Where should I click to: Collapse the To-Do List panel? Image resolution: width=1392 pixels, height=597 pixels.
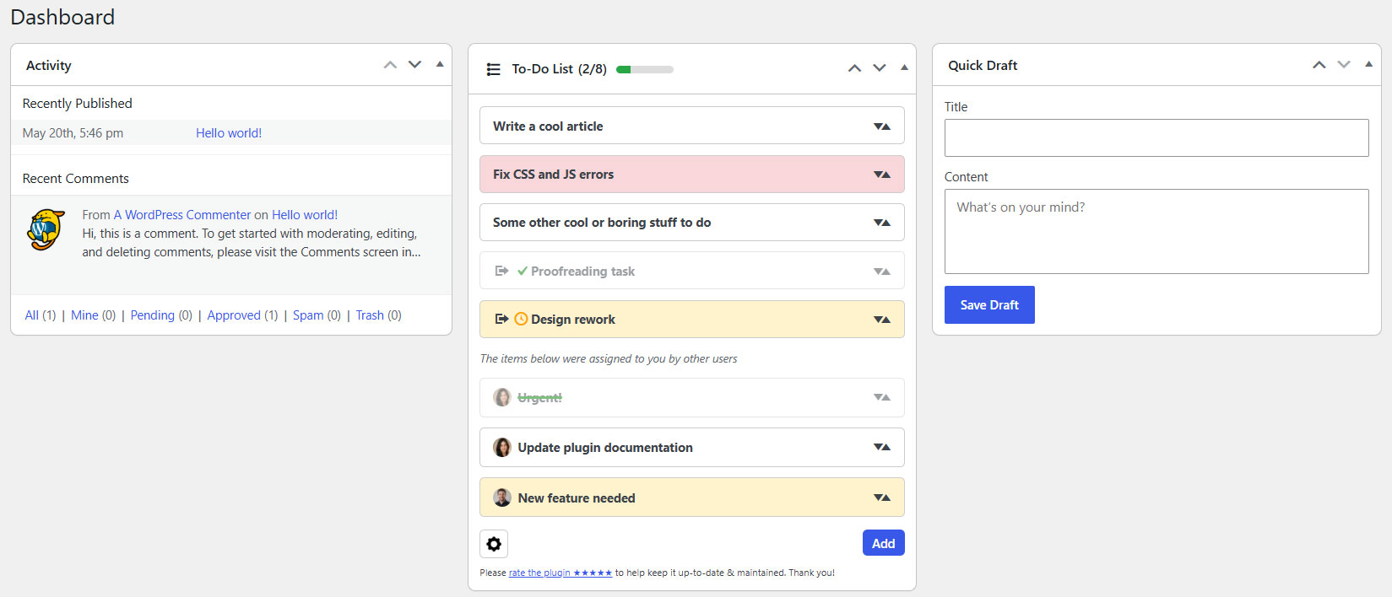[904, 67]
